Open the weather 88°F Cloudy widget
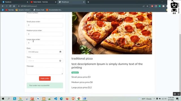The width and height of the screenshot is (181, 101). click(x=145, y=99)
